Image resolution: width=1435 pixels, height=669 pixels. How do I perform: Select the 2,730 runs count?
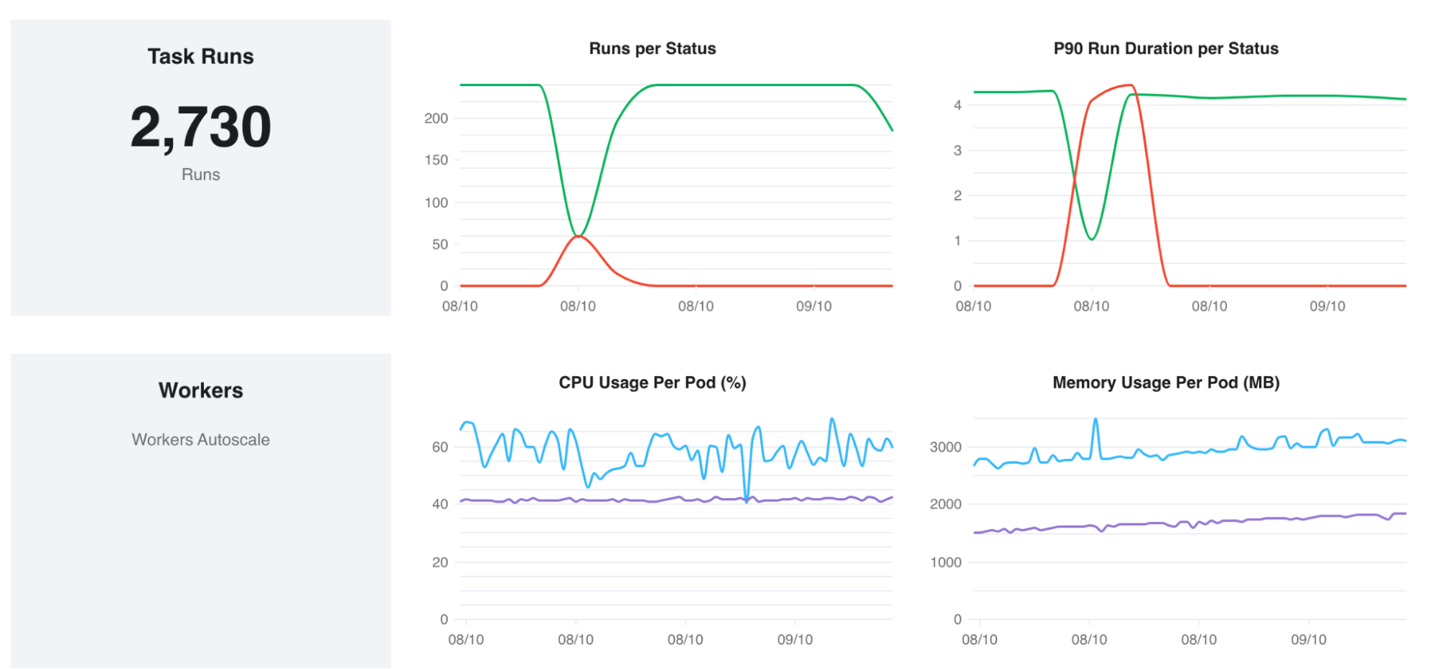pos(200,127)
